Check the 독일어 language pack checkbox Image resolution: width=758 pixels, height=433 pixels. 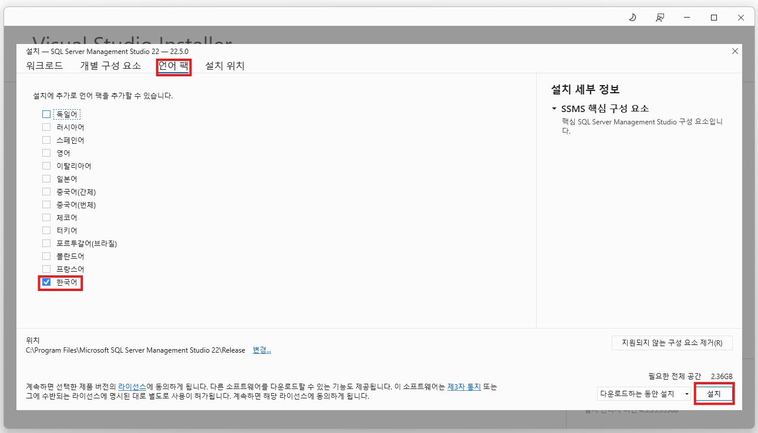click(x=46, y=114)
